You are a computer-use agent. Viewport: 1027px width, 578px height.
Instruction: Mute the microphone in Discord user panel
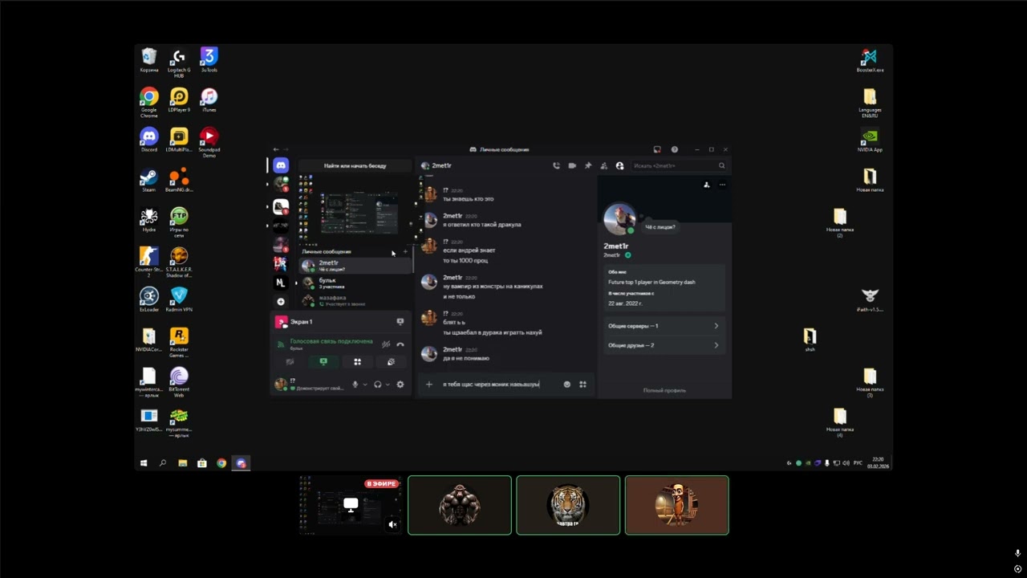[x=355, y=385]
